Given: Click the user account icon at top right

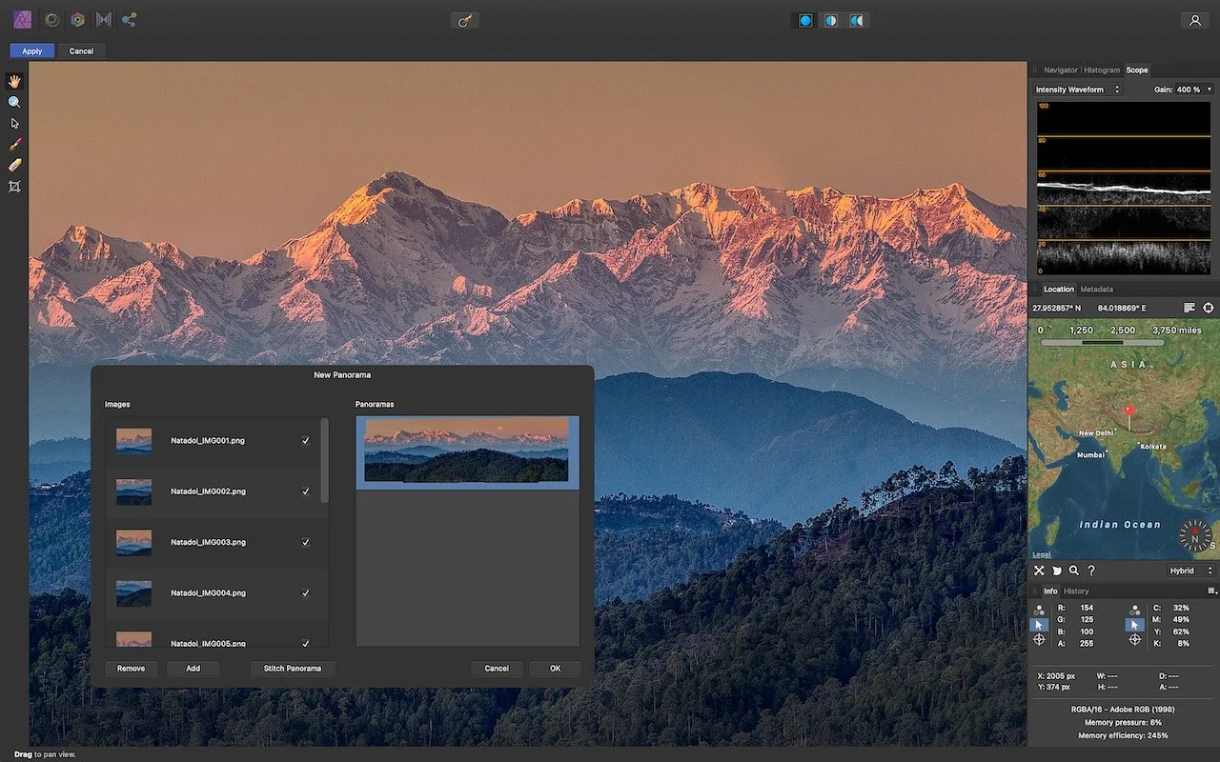Looking at the screenshot, I should pos(1194,19).
